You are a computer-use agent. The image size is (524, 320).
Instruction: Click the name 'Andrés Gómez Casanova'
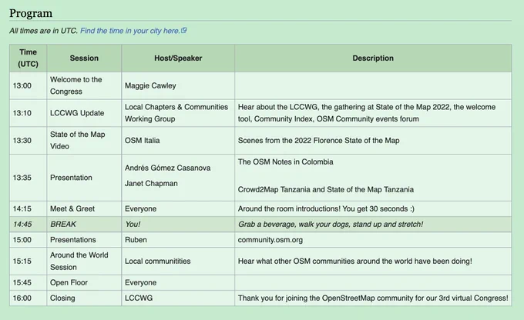tap(168, 168)
